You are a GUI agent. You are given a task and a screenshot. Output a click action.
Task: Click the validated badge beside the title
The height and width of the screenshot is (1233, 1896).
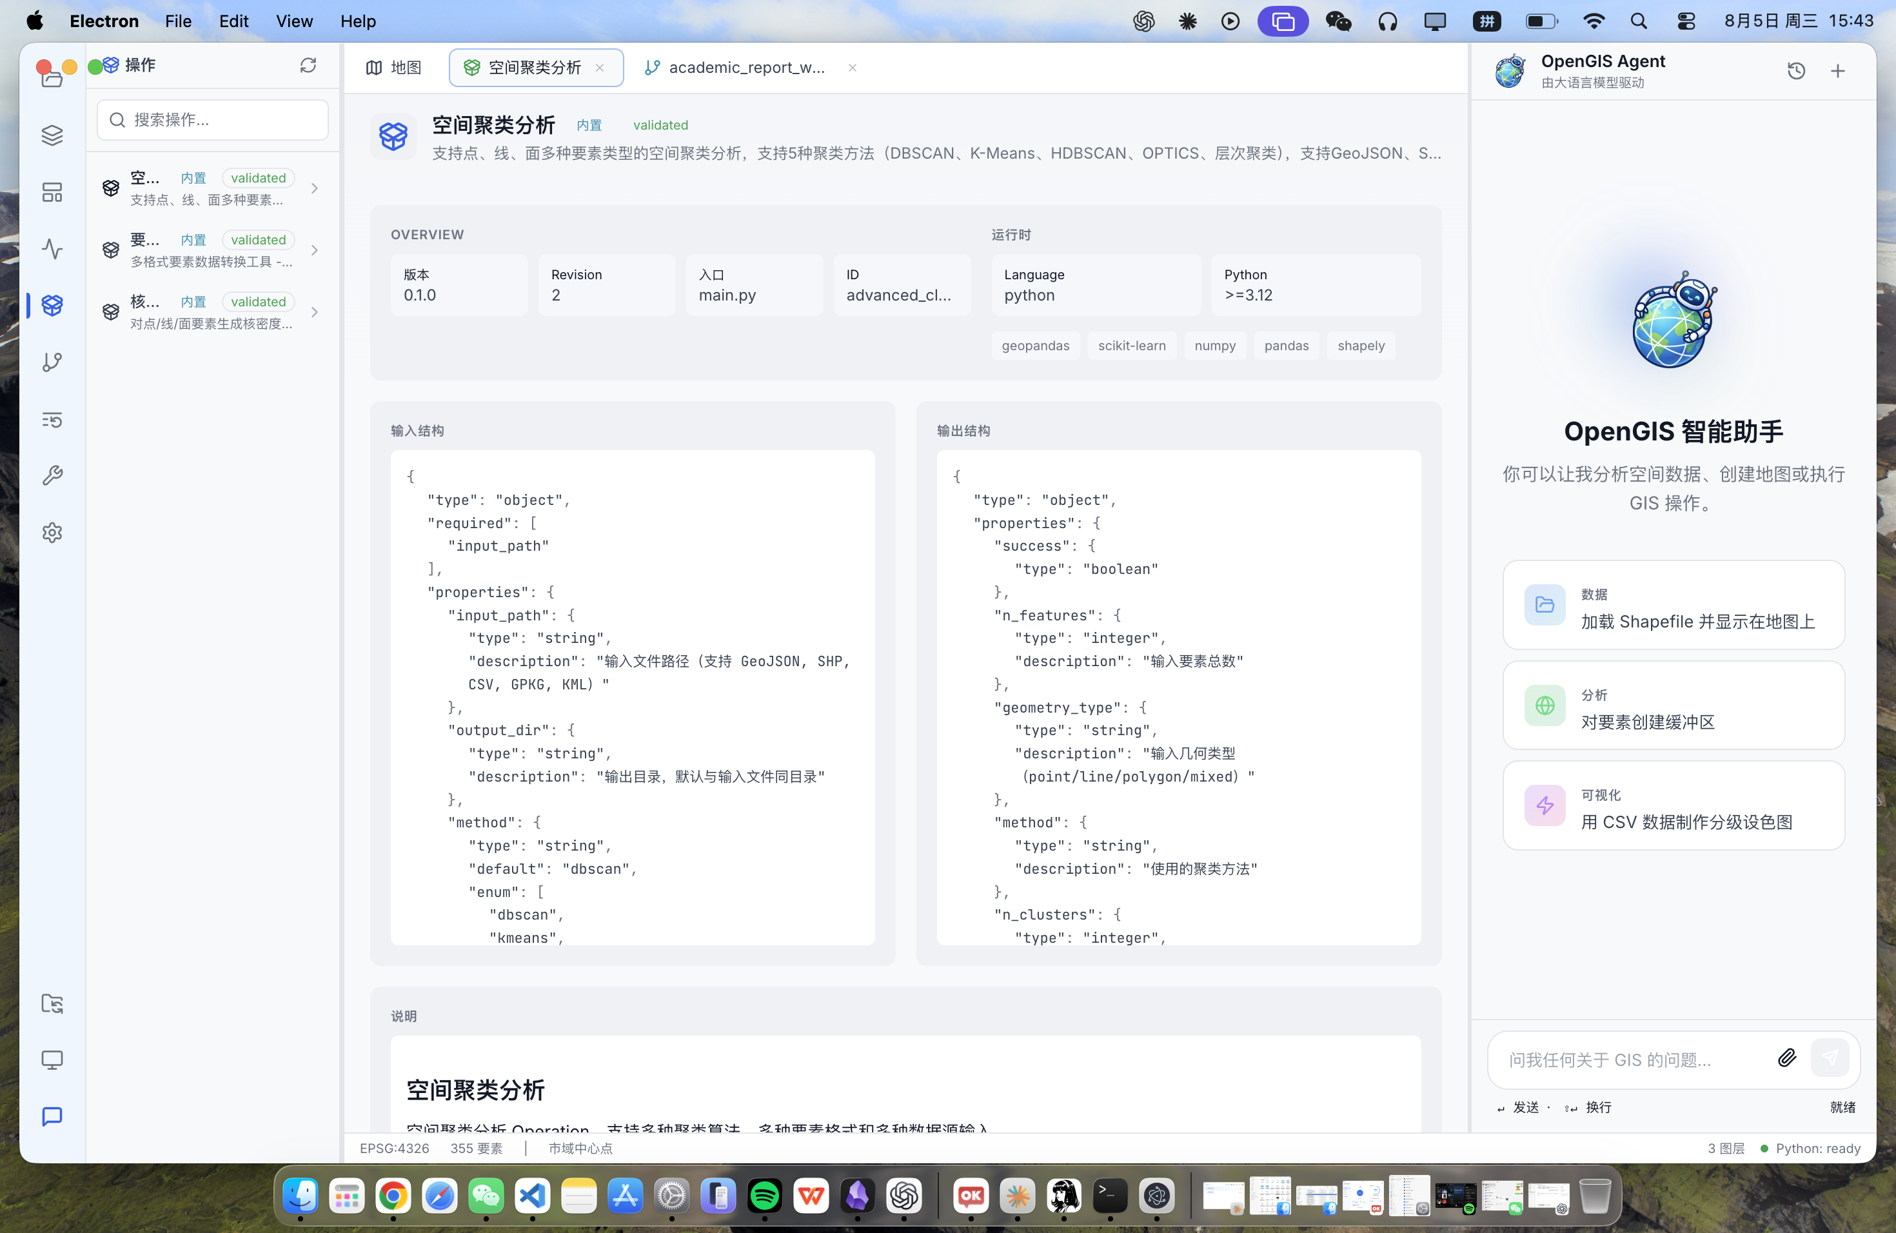[x=660, y=125]
